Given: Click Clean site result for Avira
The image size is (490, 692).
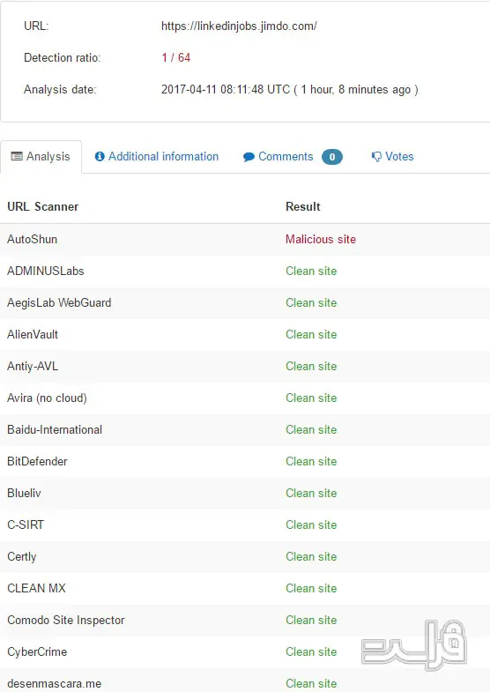Looking at the screenshot, I should pos(311,398).
